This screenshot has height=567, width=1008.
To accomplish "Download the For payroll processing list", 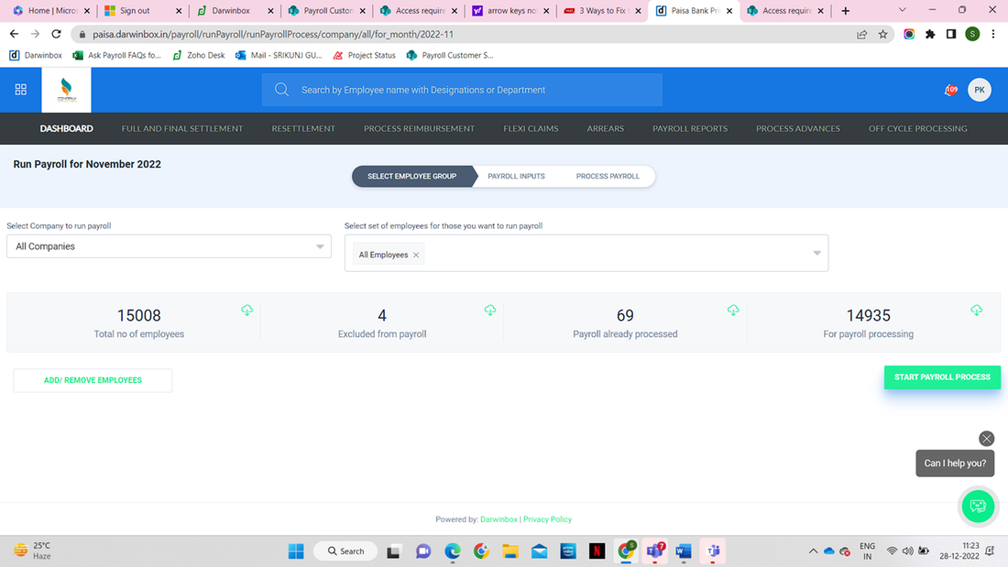I will [976, 311].
